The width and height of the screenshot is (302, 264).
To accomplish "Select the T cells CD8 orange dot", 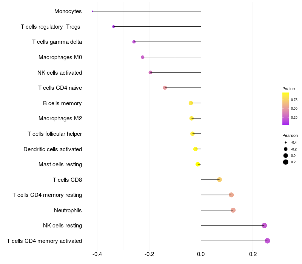I will click(219, 180).
